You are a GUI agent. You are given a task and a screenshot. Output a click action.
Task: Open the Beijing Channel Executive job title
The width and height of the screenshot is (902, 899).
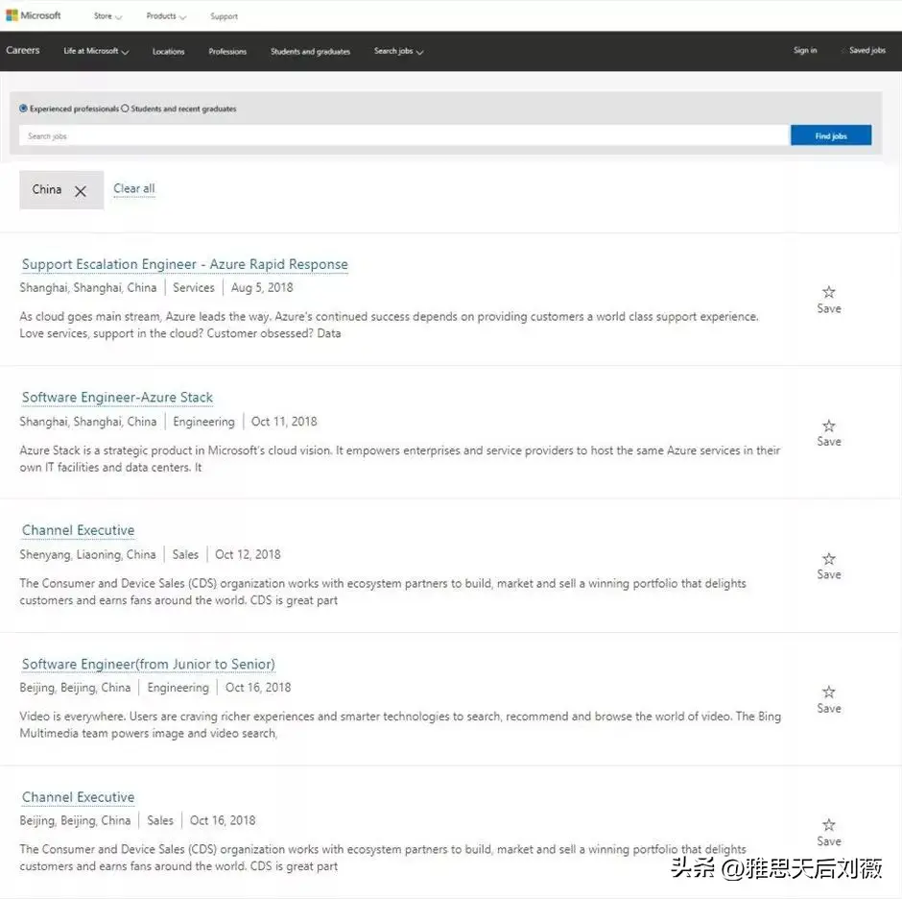tap(79, 797)
